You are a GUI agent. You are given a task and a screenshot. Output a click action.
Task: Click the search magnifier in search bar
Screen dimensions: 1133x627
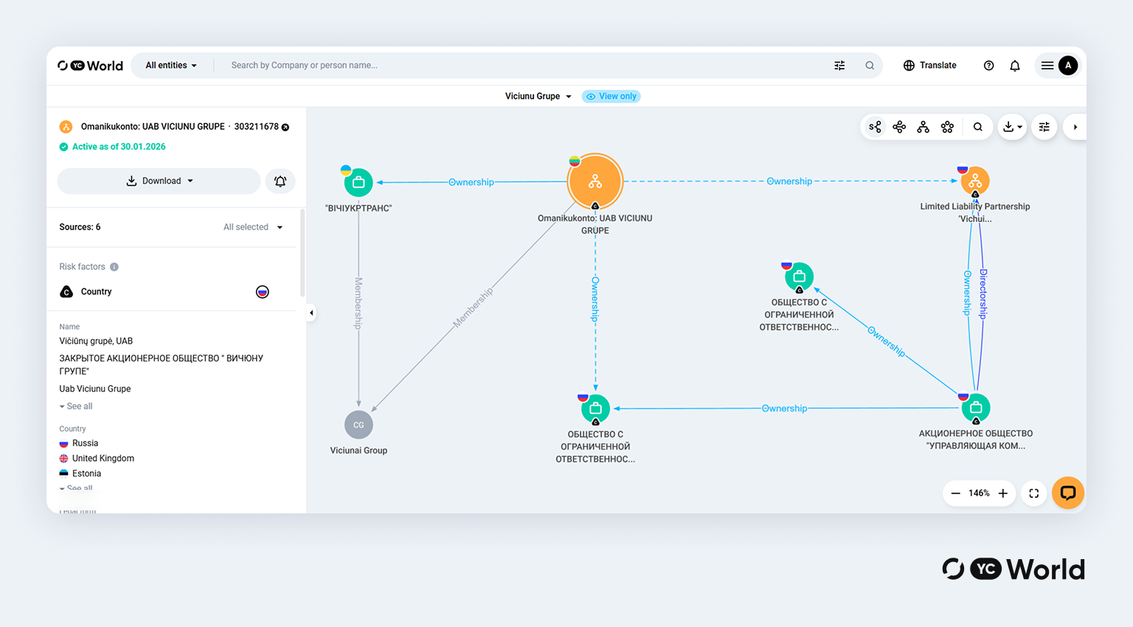(870, 66)
